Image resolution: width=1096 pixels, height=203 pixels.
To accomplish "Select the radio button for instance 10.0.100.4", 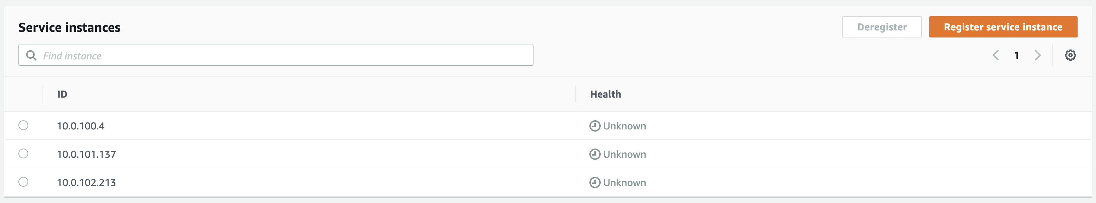I will [23, 125].
